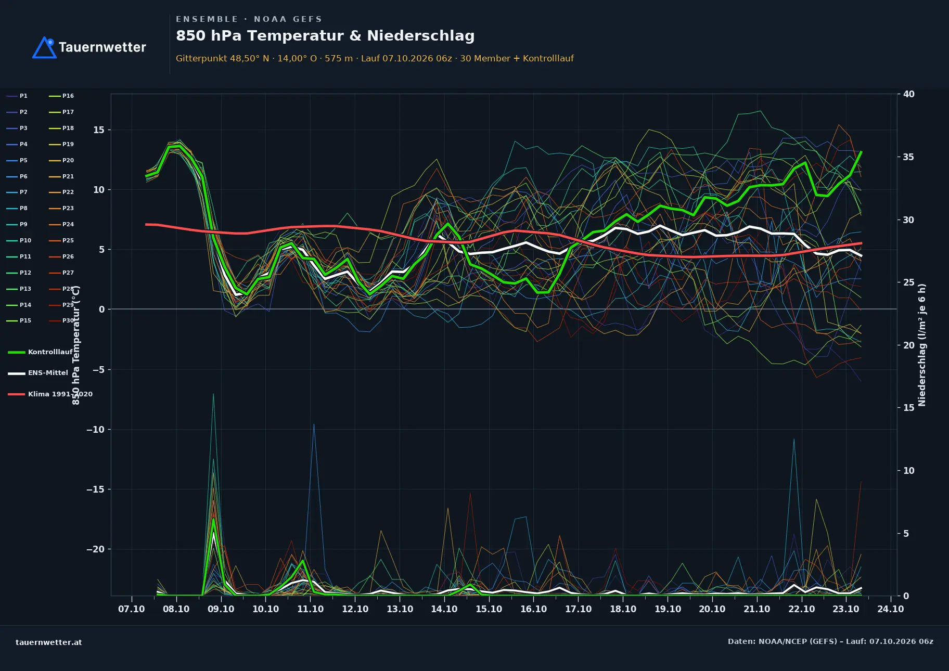This screenshot has width=949, height=671.
Task: Select legend entry P22
Action: pyautogui.click(x=61, y=192)
